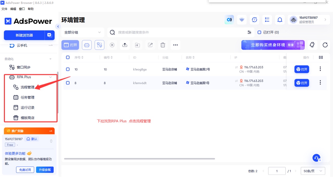This screenshot has width=333, height=177.
Task: Open the 全部分组 group dropdown
Action: click(x=83, y=32)
